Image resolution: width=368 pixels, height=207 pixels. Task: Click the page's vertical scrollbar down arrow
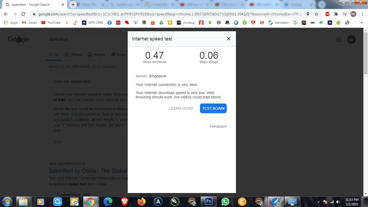(x=366, y=193)
